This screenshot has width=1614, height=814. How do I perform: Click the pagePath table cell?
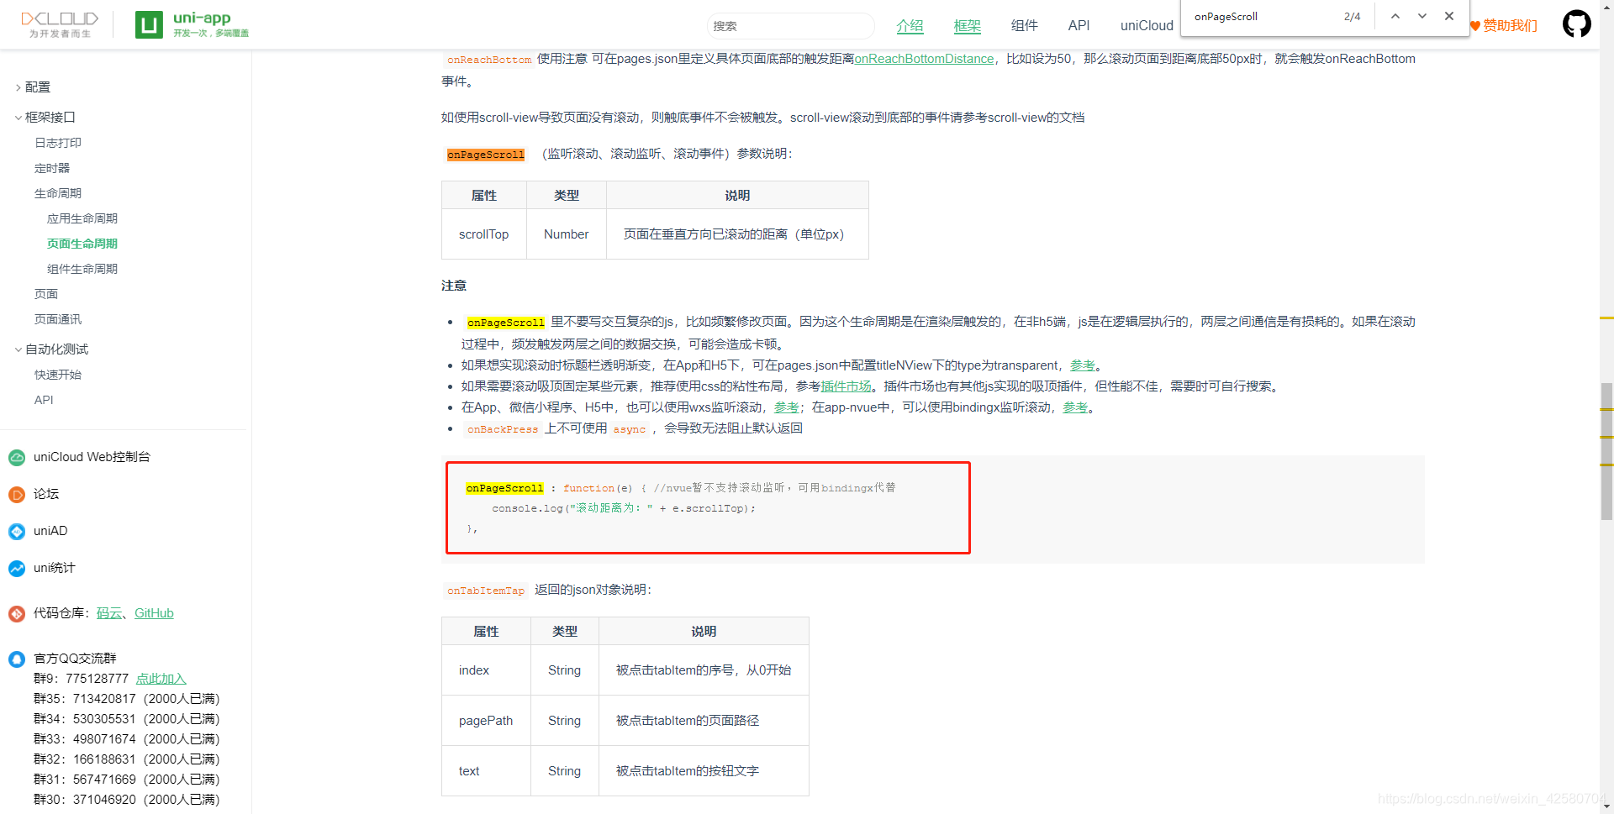tap(486, 721)
